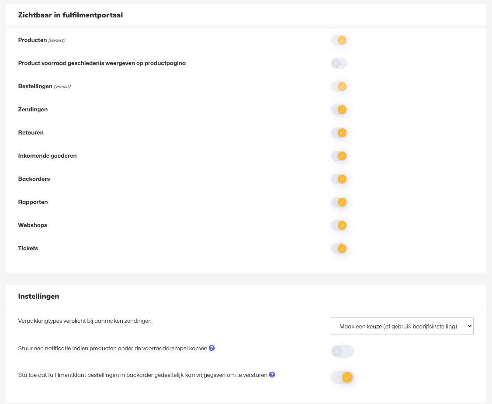Open the Verpakkingtypes verplicht dropdown
This screenshot has height=404, width=492.
tap(402, 326)
